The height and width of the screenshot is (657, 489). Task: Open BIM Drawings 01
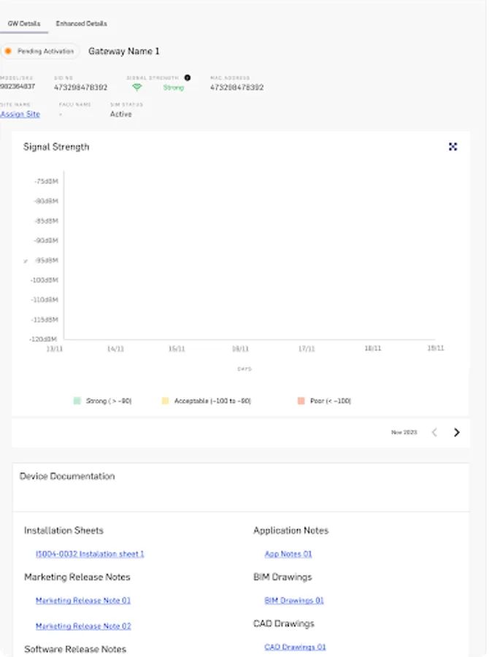295,600
